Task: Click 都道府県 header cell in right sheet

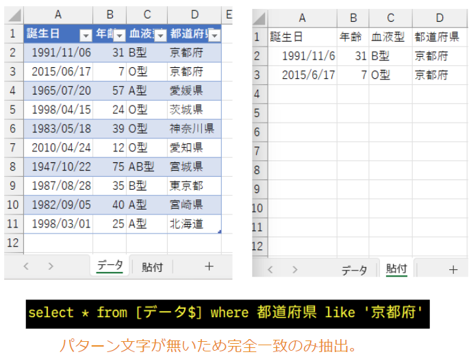Action: [440, 37]
